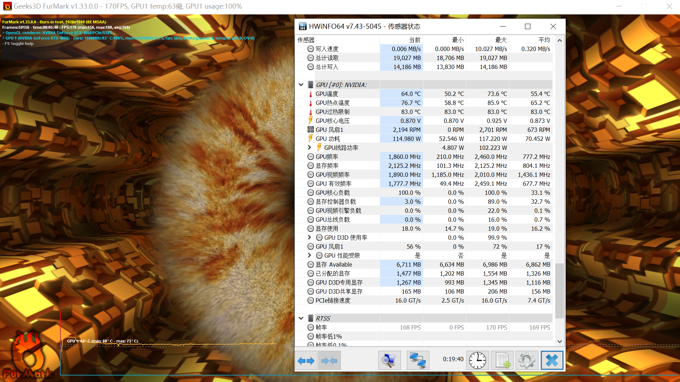Click the round icon beside 显存 Available

click(311, 264)
